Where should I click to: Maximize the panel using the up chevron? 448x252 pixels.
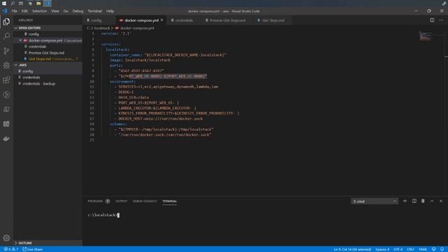[x=432, y=201]
